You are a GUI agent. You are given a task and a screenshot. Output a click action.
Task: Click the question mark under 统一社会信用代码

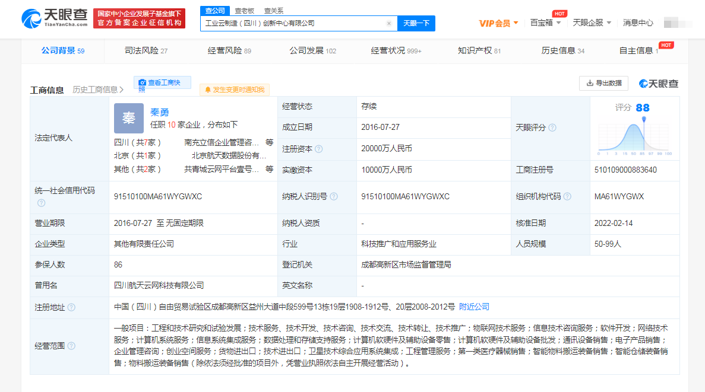point(41,203)
